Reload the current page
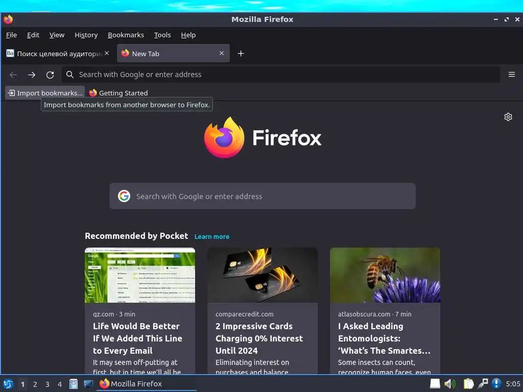This screenshot has height=392, width=523. point(50,75)
